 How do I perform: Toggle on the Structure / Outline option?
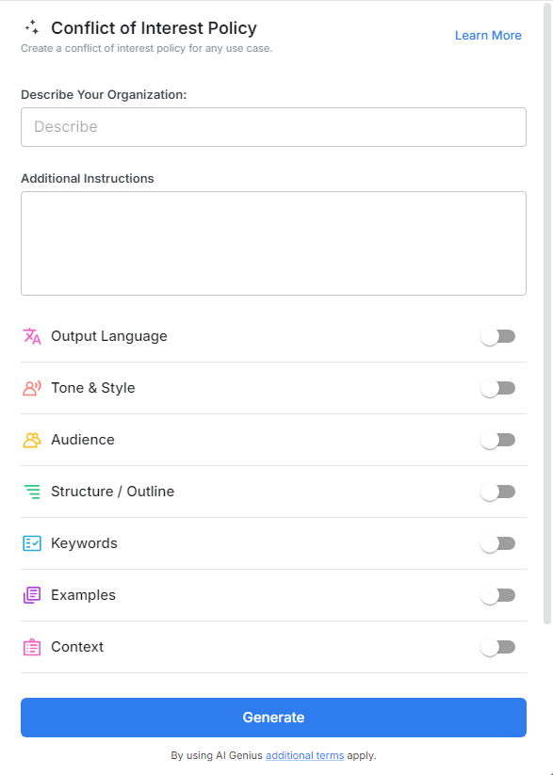point(498,492)
